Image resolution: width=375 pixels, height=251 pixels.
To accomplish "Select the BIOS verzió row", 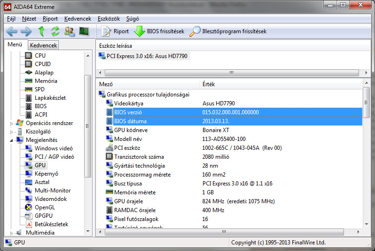I will (234, 112).
